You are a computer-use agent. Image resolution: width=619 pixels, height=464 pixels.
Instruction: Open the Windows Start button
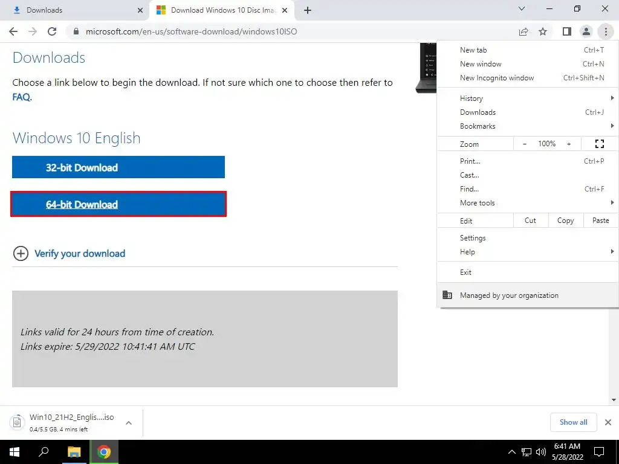pyautogui.click(x=15, y=452)
